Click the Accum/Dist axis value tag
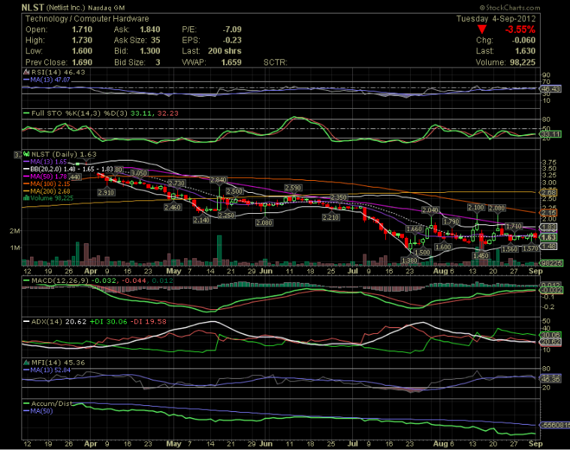This screenshot has height=451, width=570. pos(555,425)
